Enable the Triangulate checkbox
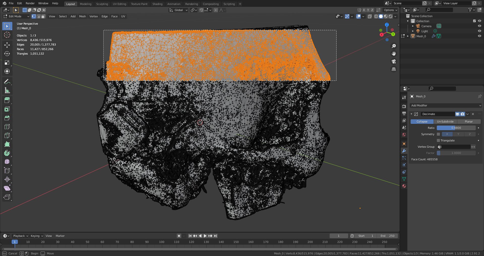The height and width of the screenshot is (256, 484). point(438,140)
